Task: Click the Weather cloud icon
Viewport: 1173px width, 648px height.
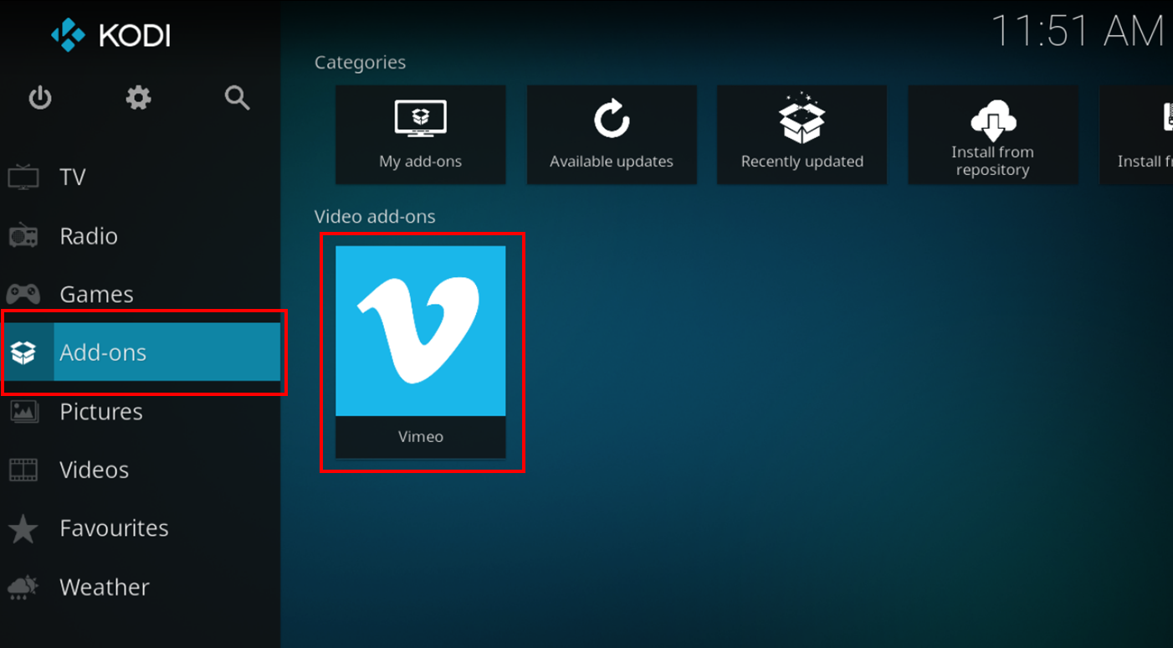Action: pos(23,587)
